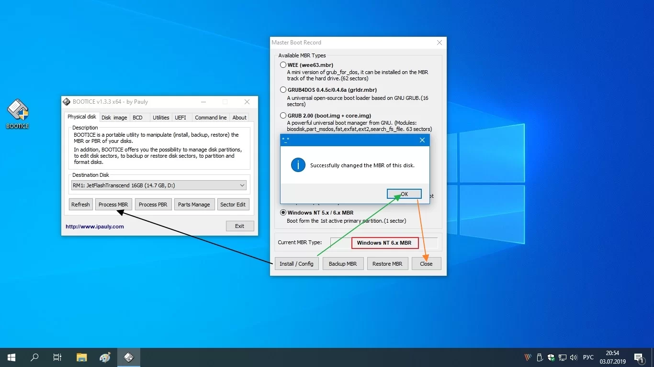Open the network tray icon

[563, 357]
